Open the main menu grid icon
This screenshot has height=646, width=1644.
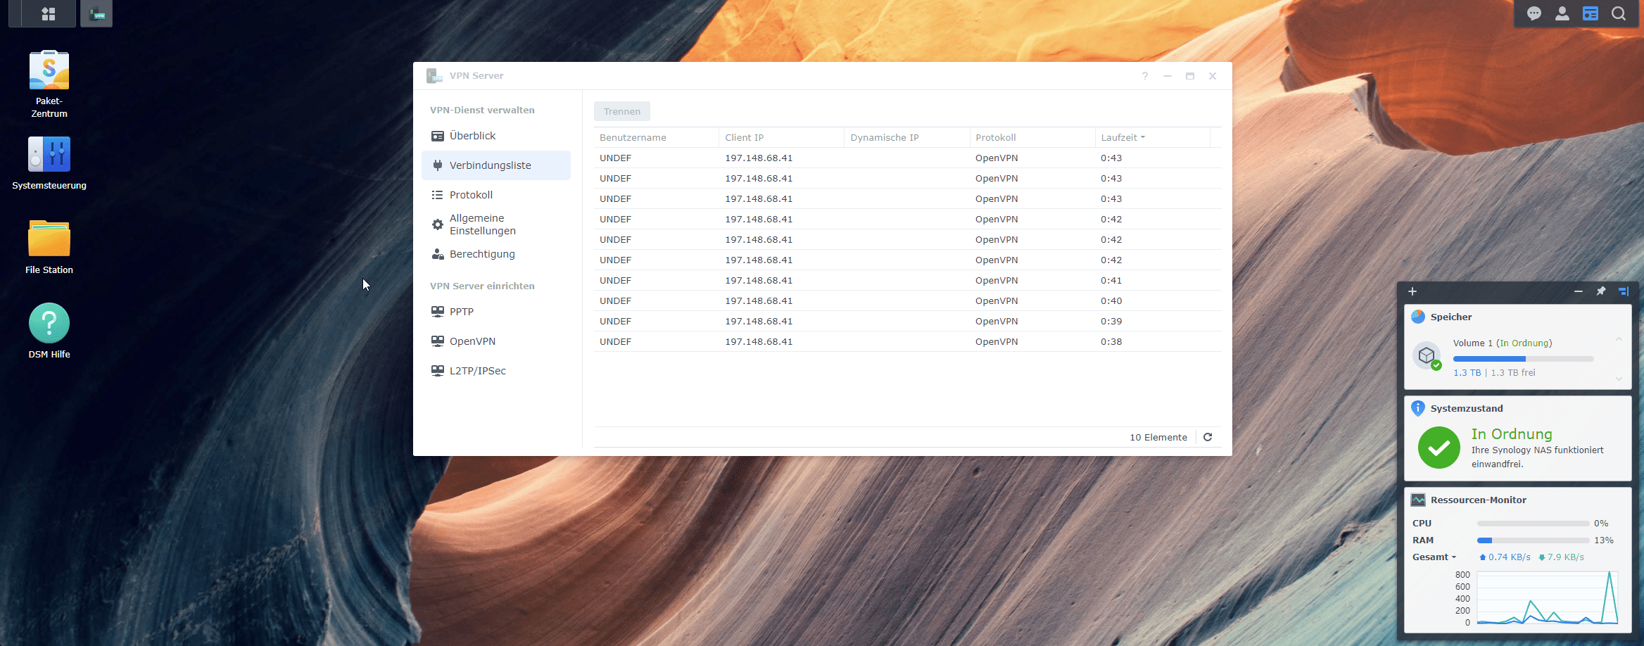click(x=49, y=14)
